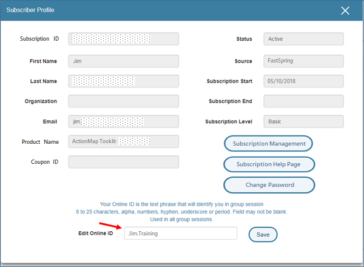Click the Subscription Start date field

click(303, 81)
